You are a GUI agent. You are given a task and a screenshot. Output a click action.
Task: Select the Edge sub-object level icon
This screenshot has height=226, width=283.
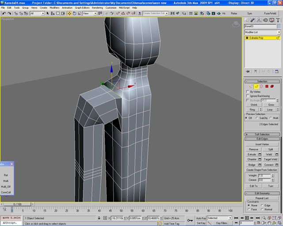click(256, 87)
